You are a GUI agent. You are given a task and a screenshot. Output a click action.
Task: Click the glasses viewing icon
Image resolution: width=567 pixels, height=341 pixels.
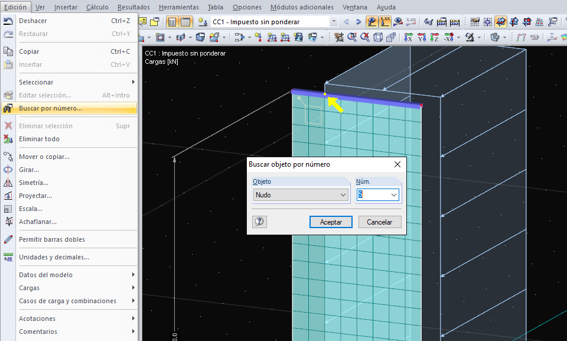(x=429, y=22)
